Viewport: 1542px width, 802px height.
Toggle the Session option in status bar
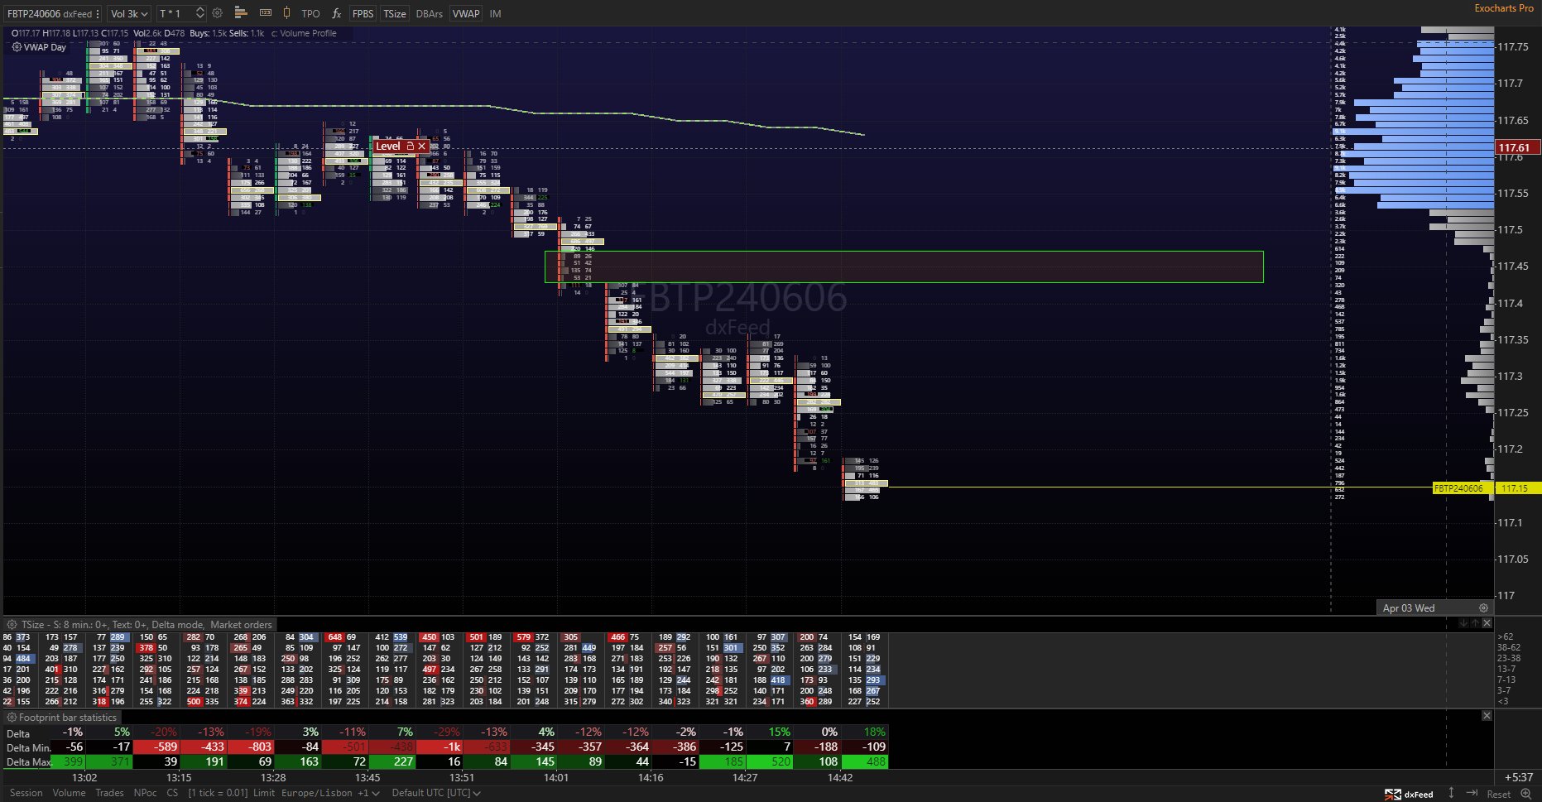[26, 793]
